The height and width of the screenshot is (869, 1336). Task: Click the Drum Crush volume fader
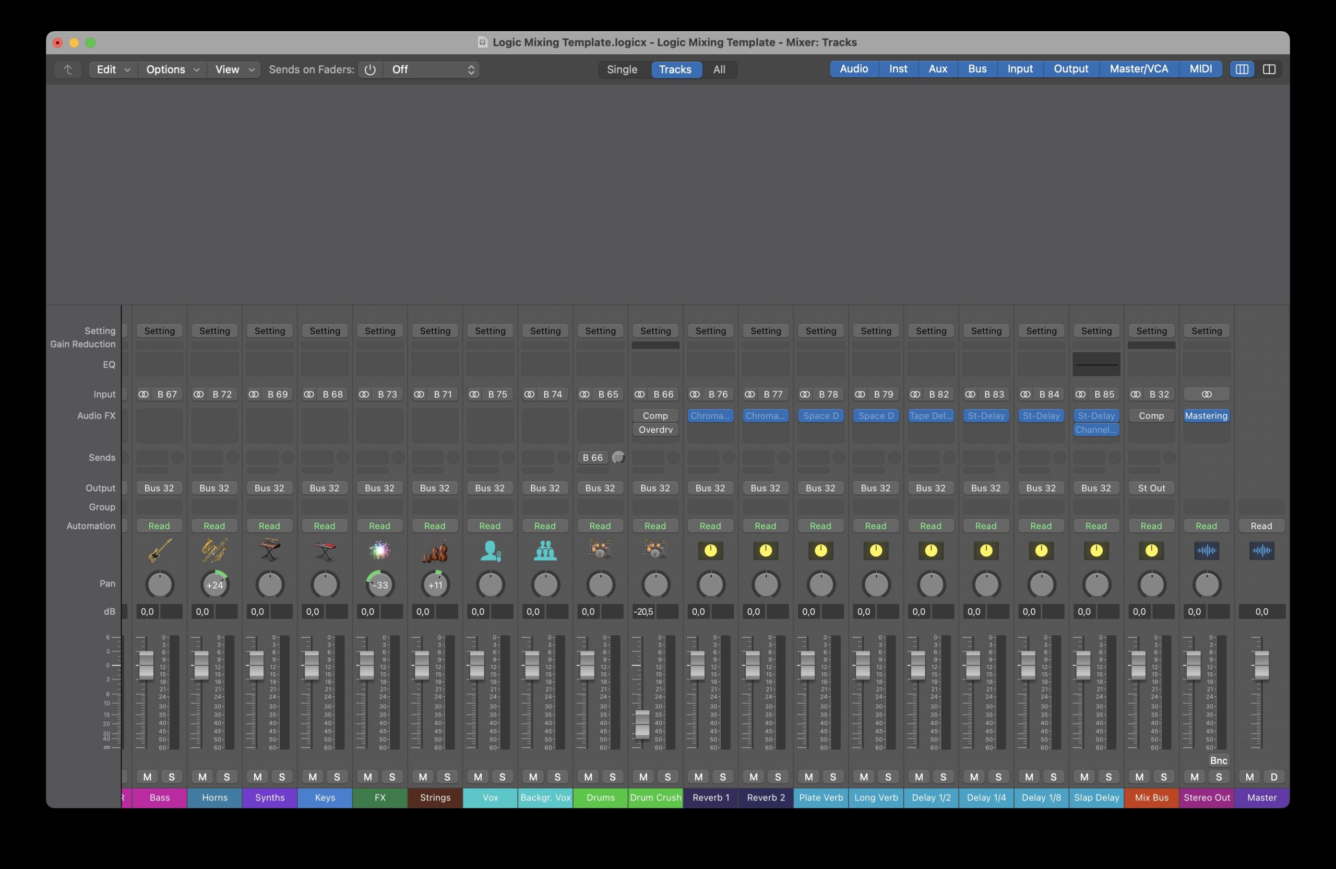(x=642, y=724)
